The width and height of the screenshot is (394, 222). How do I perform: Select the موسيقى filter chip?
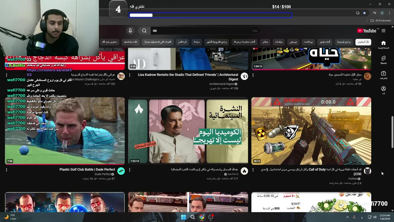tap(293, 42)
